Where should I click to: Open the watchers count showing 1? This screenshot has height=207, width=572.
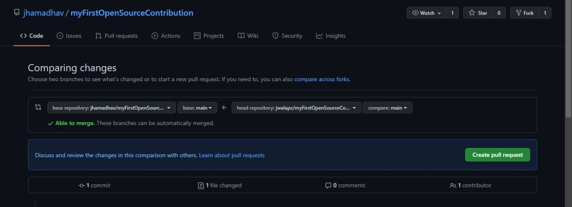[452, 13]
